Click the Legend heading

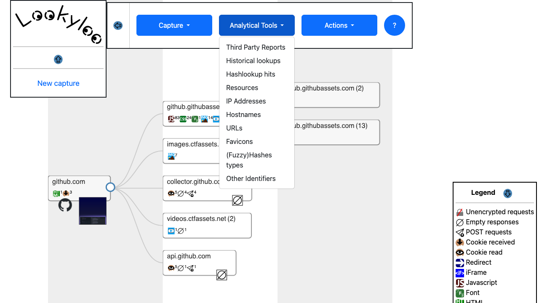(483, 193)
